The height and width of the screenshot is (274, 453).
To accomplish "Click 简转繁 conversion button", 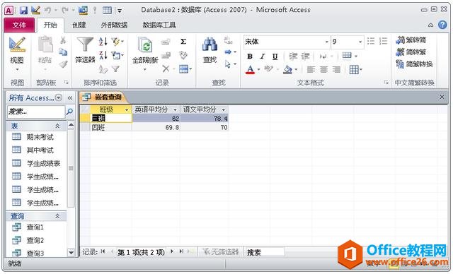I will tap(411, 52).
